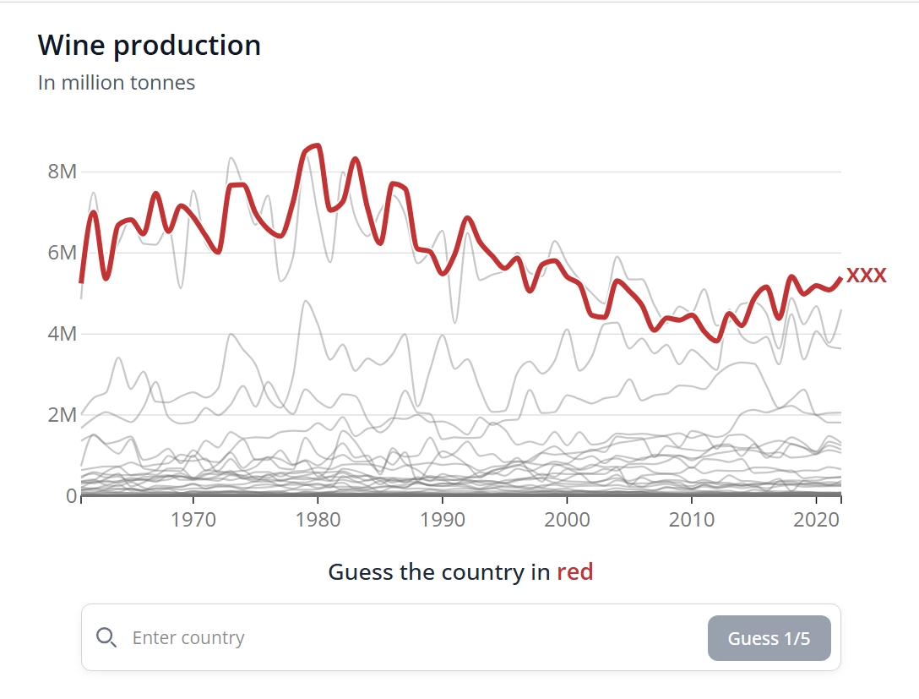The image size is (919, 699).
Task: Click the 2020 x-axis year label
Action: click(x=817, y=519)
